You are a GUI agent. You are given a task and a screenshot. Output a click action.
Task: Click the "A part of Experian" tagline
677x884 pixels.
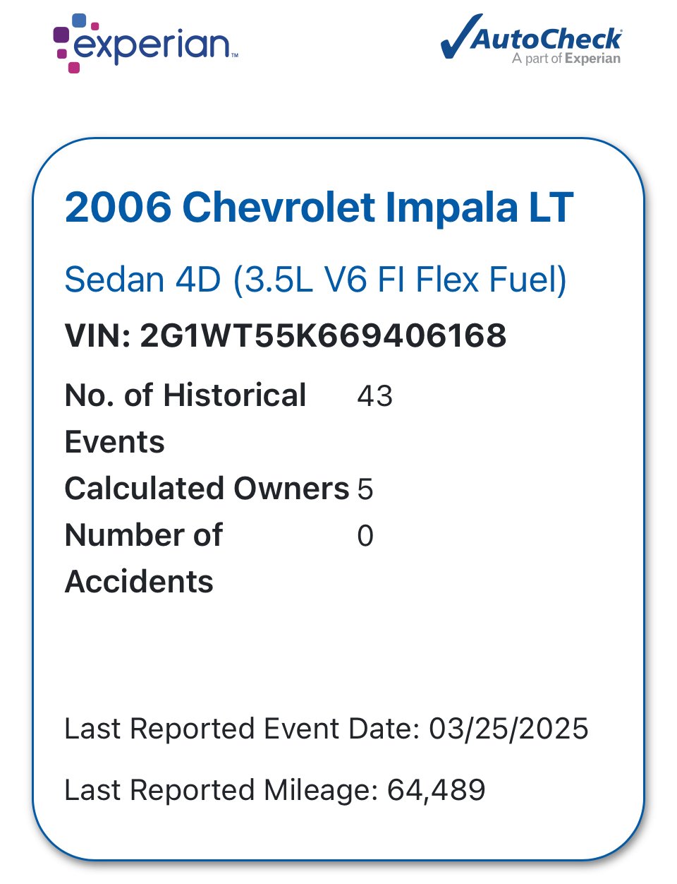click(x=566, y=59)
